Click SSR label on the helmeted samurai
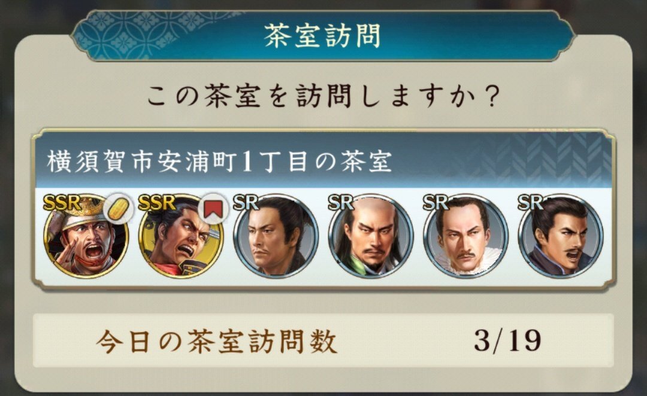Viewport: 647px width, 396px height. (x=62, y=202)
